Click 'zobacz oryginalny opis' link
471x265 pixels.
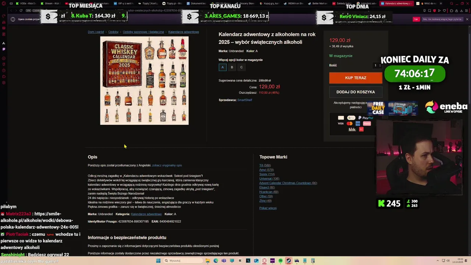pyautogui.click(x=167, y=165)
